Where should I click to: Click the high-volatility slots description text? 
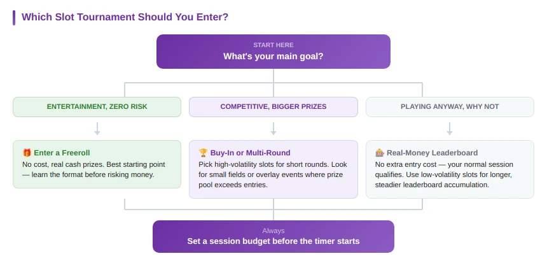[x=273, y=174]
